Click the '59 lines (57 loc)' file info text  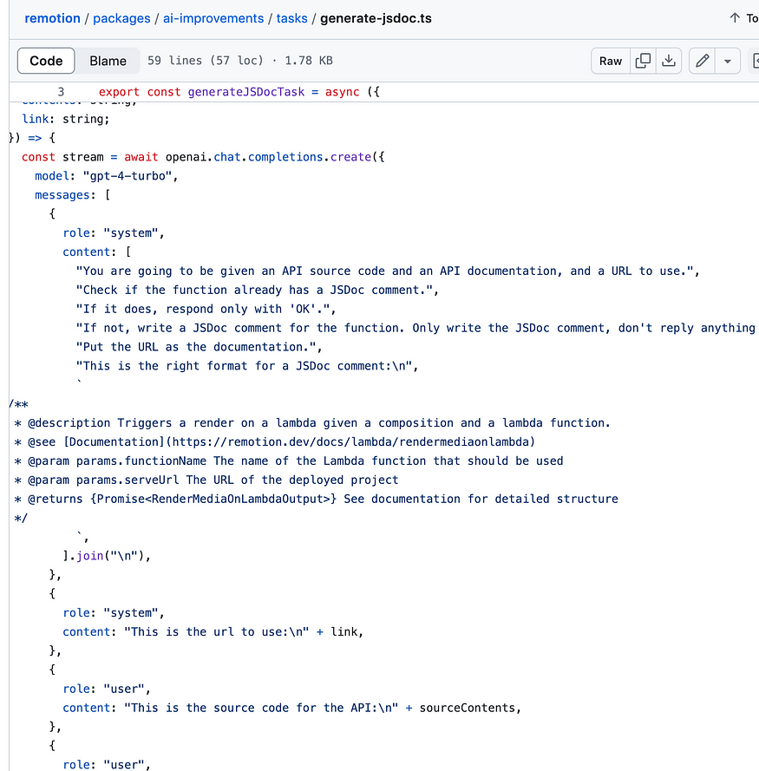pyautogui.click(x=206, y=61)
